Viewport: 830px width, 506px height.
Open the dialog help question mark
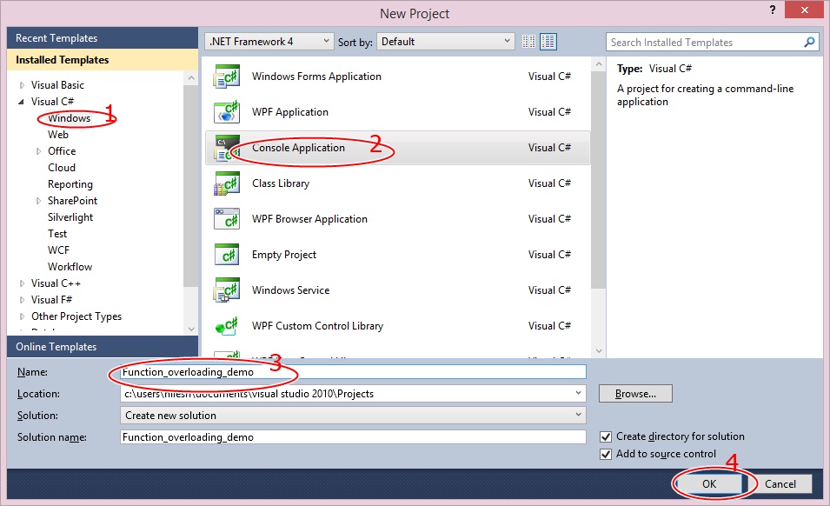(x=773, y=10)
